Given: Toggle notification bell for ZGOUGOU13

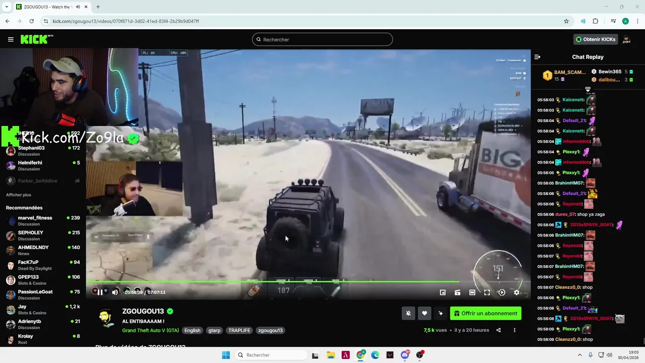Looking at the screenshot, I should (x=408, y=313).
